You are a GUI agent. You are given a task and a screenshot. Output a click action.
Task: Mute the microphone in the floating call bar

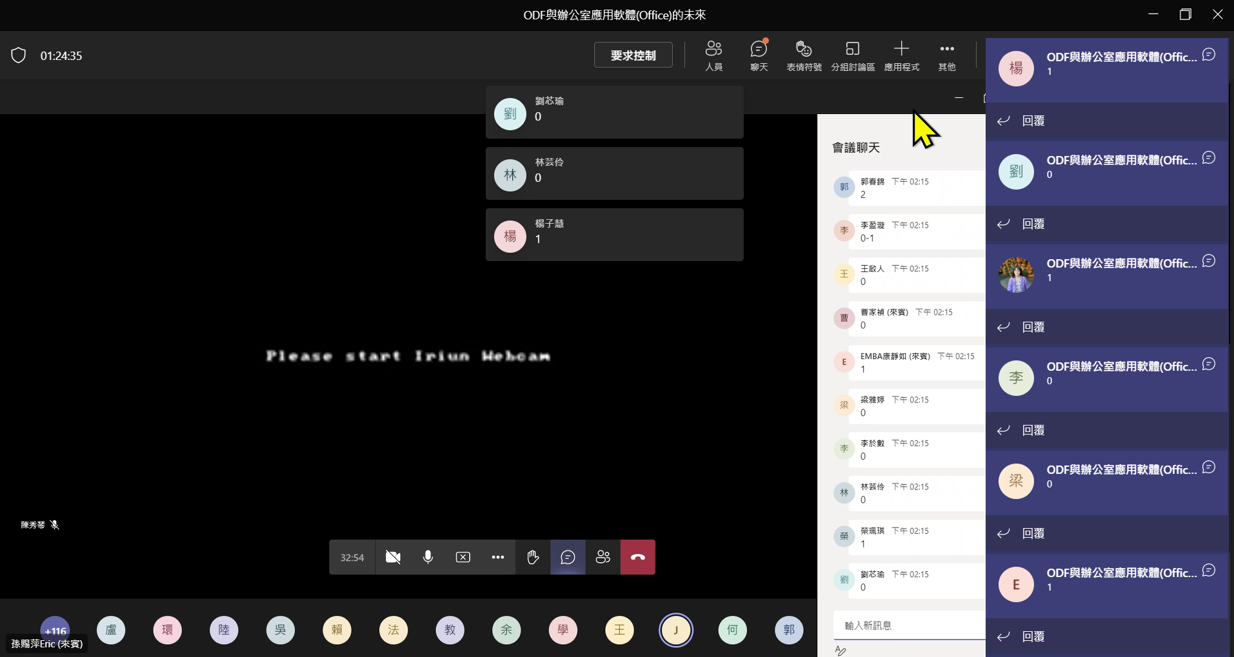[x=428, y=557]
